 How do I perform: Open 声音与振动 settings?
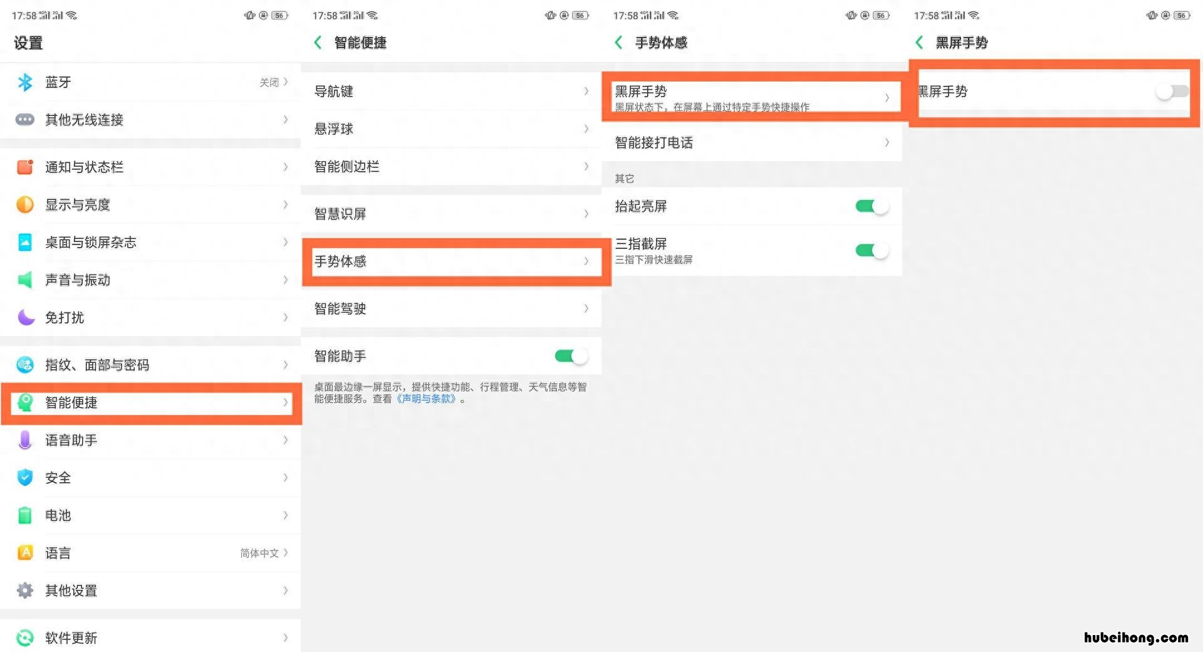pyautogui.click(x=150, y=280)
